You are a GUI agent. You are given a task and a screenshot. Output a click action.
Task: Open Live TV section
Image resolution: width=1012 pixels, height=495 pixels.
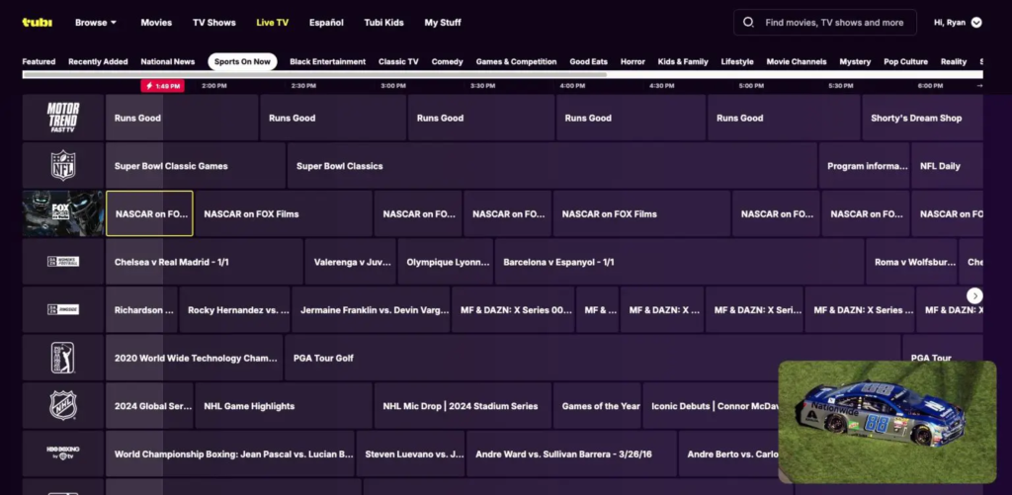(x=273, y=23)
